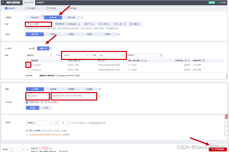Open the 如何操作? link
Viewport: 229px width, 152px height.
(66, 135)
